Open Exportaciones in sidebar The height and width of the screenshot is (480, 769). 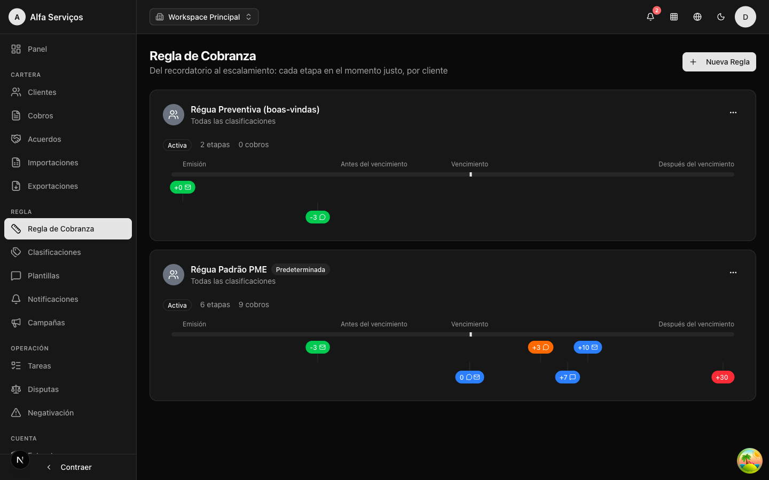tap(68, 186)
